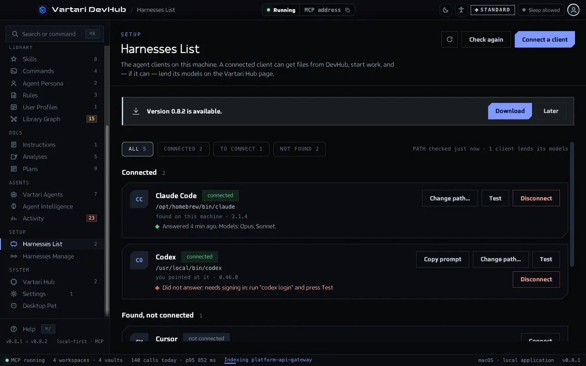
Task: Dismiss update with Later button
Action: pos(551,111)
